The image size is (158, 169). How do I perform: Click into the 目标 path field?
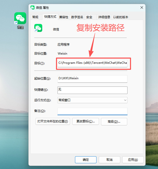coord(92,64)
